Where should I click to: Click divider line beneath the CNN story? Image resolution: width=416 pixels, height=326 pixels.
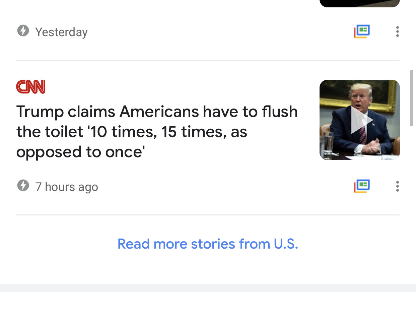208,215
